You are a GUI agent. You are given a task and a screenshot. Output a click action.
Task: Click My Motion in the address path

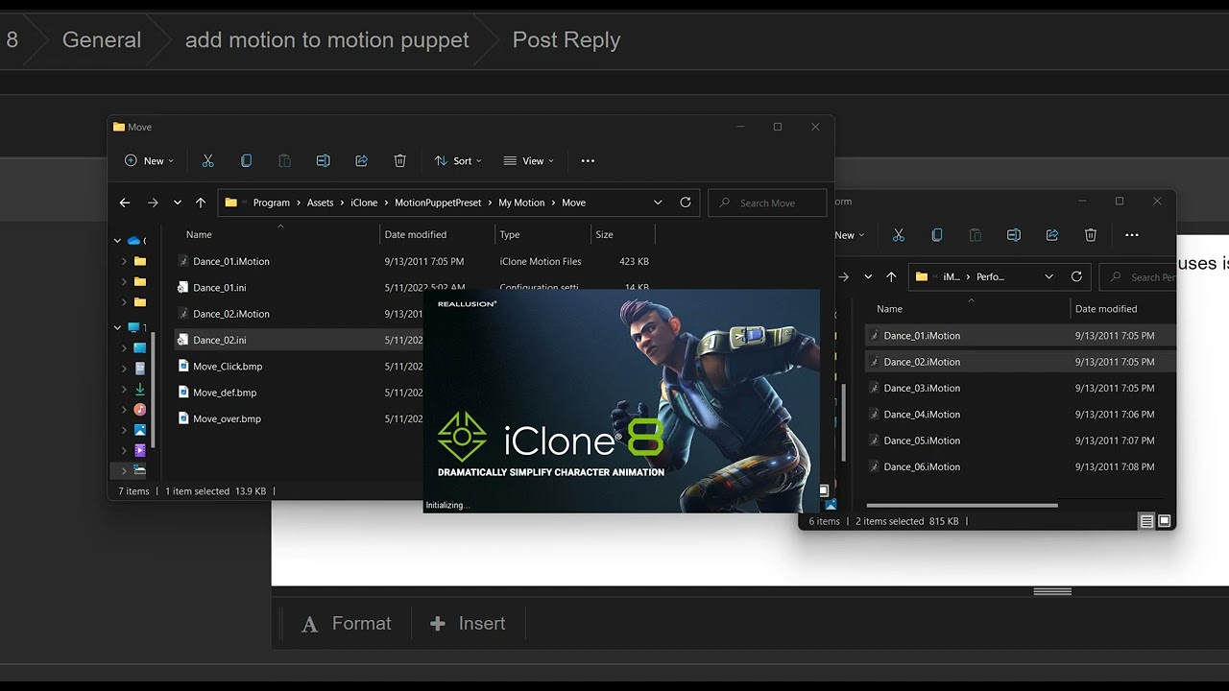(x=521, y=203)
